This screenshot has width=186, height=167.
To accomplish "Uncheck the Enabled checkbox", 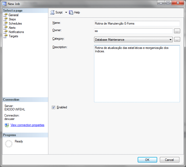I will 53,107.
